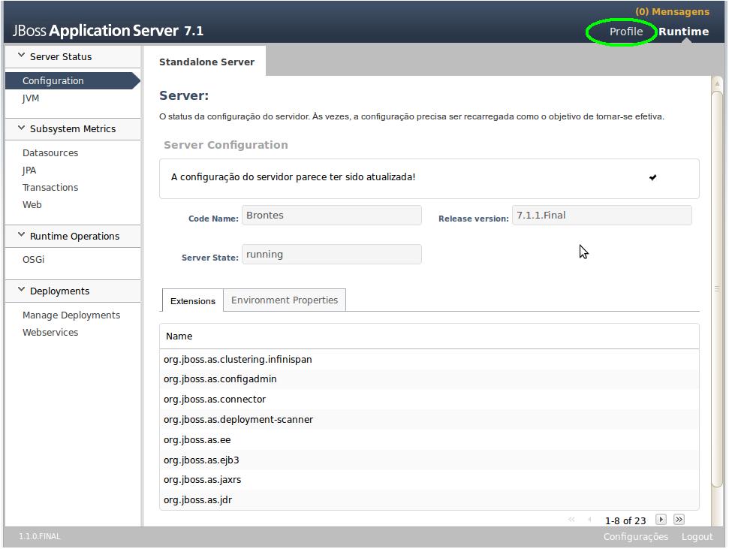Open Web subsystem metrics
The height and width of the screenshot is (549, 729).
[x=32, y=205]
